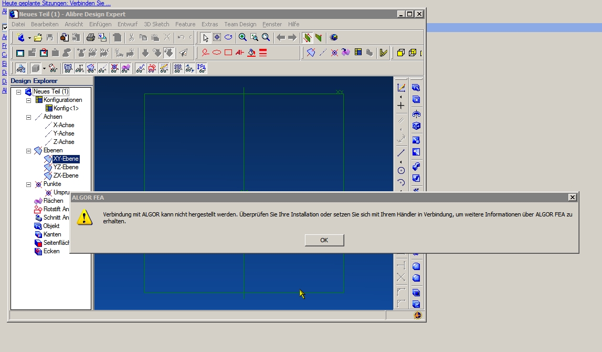Image resolution: width=602 pixels, height=352 pixels.
Task: Select the red text annotation tool
Action: coord(240,53)
